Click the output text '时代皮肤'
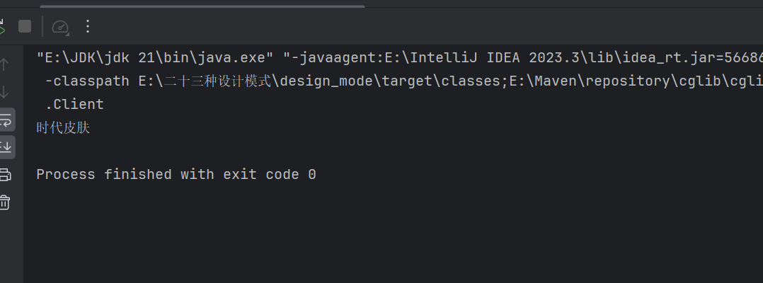This screenshot has height=283, width=763. pos(63,128)
